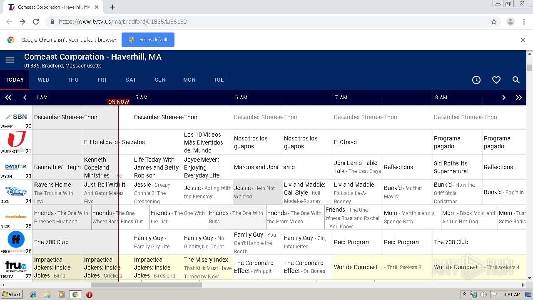Select the truTV channel logo
The image size is (533, 300).
(16, 265)
